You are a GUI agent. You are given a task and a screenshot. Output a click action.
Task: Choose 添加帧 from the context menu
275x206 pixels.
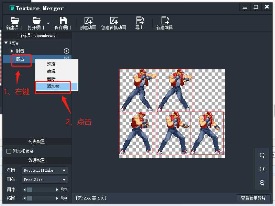[53, 87]
